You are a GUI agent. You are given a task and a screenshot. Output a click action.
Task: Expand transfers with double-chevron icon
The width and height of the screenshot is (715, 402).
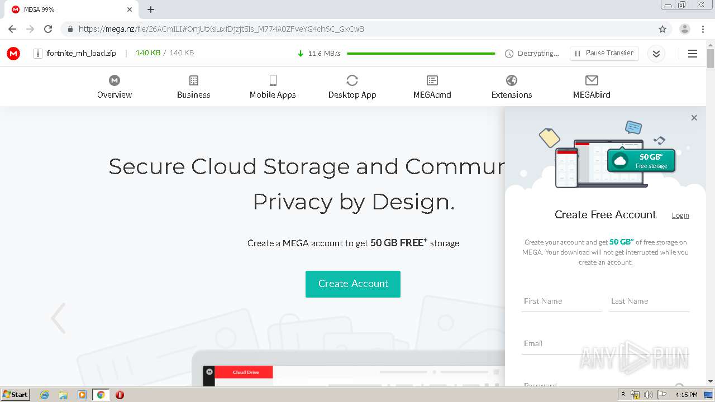point(656,54)
